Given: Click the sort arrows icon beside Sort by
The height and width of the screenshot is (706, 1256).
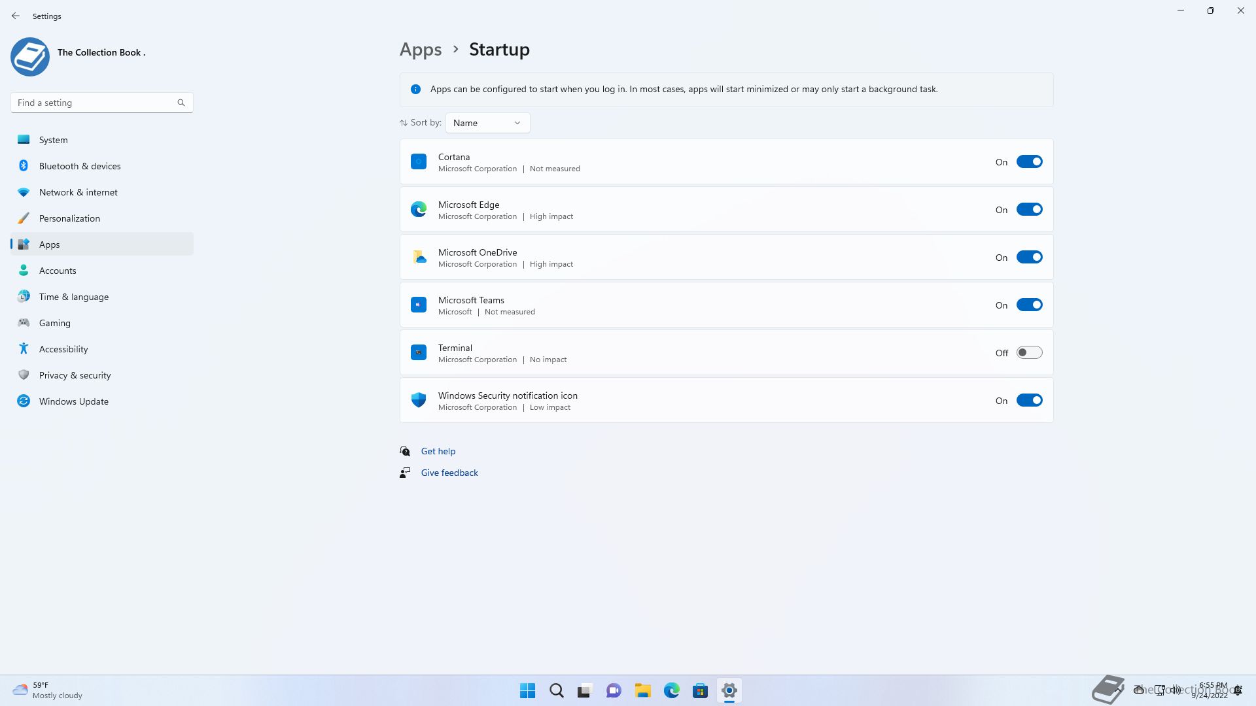Looking at the screenshot, I should click(404, 123).
